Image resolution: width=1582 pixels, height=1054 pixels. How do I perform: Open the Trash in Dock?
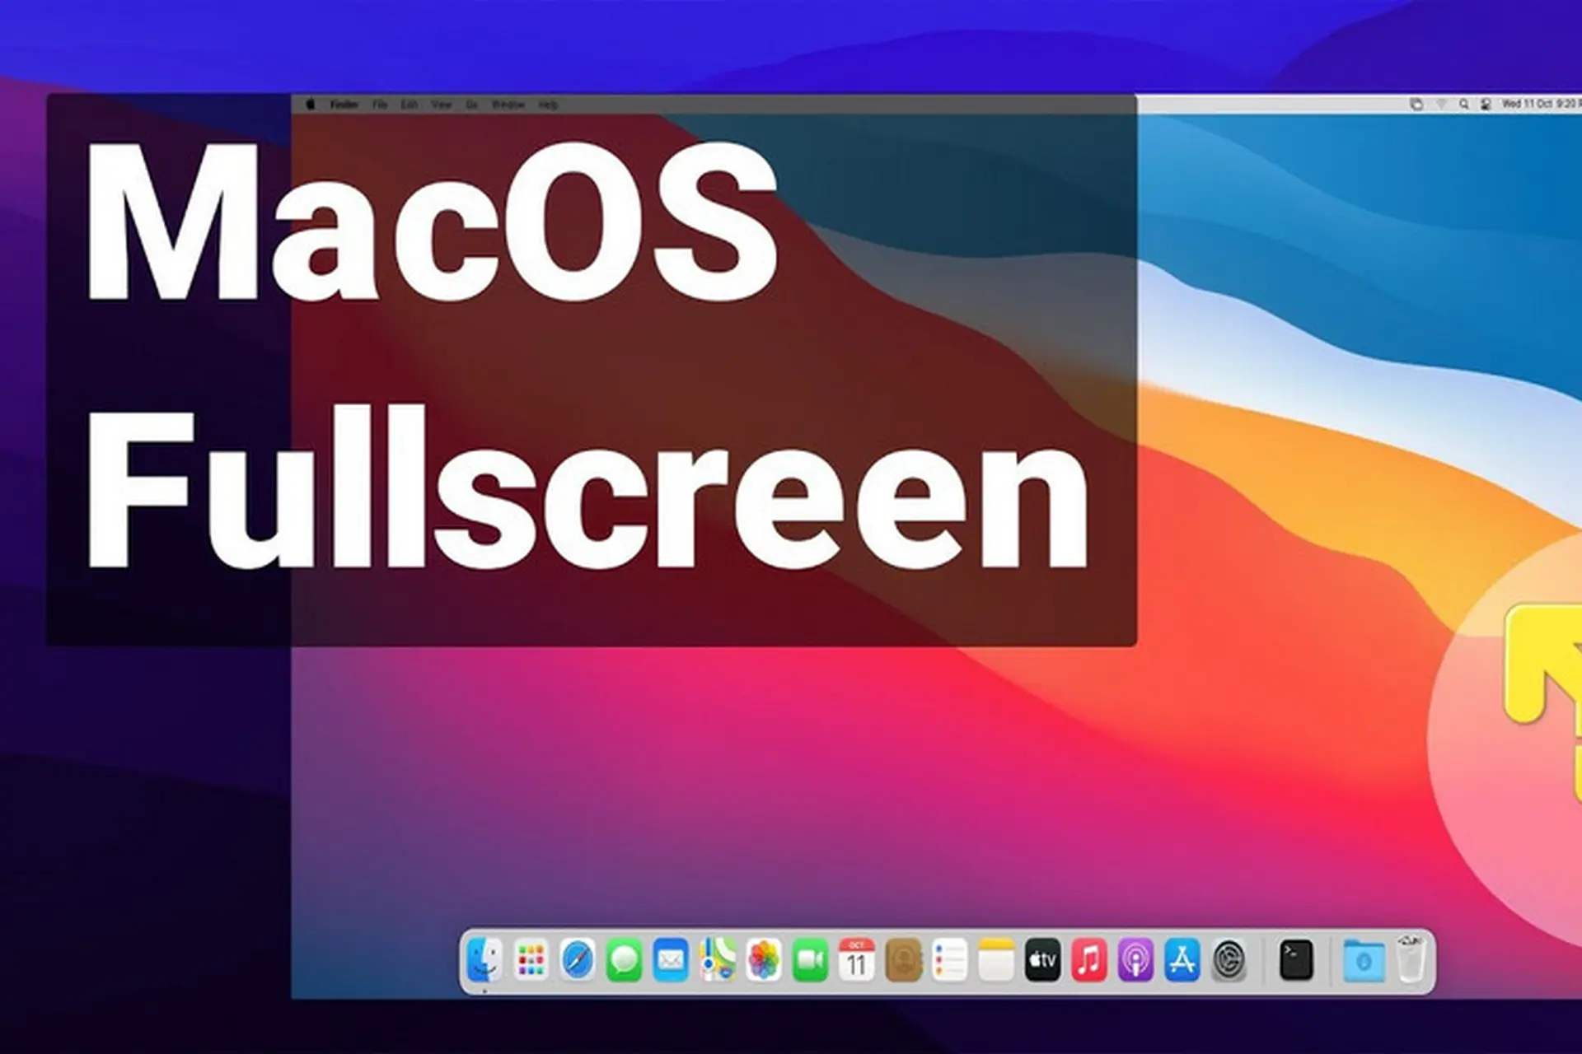click(x=1411, y=958)
